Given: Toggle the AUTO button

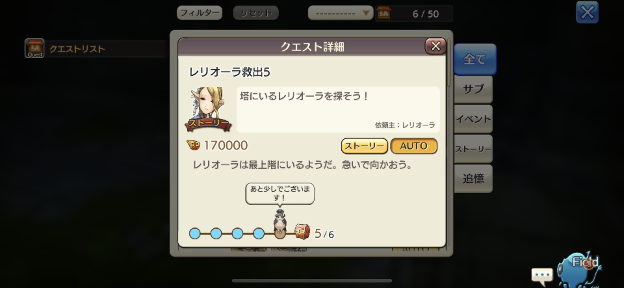Looking at the screenshot, I should click(414, 146).
